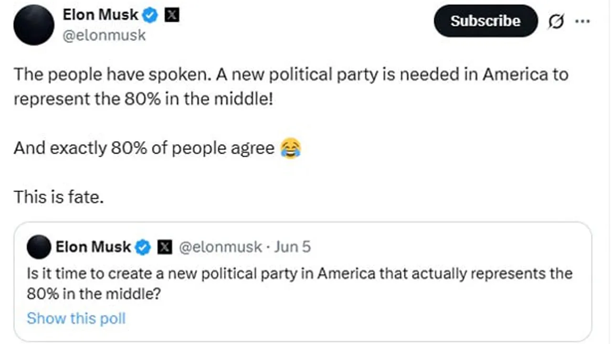Viewport: 611px width, 344px height.
Task: Open the Jun 5 timestamp
Action: pos(292,247)
